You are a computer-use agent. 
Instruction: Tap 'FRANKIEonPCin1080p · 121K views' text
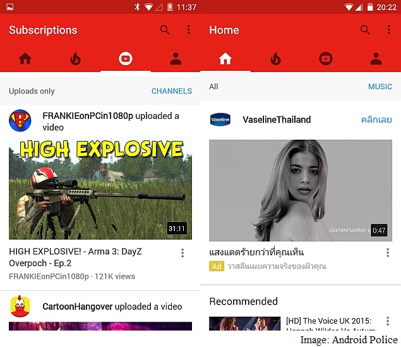tap(72, 276)
